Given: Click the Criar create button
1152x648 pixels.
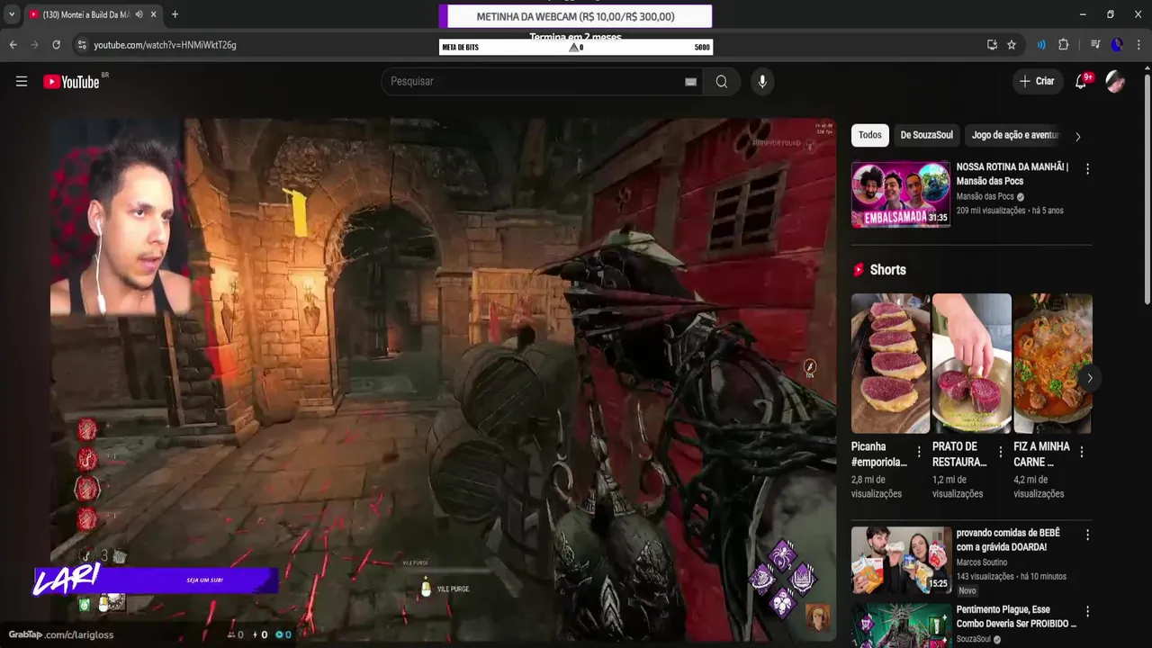Looking at the screenshot, I should (x=1036, y=81).
